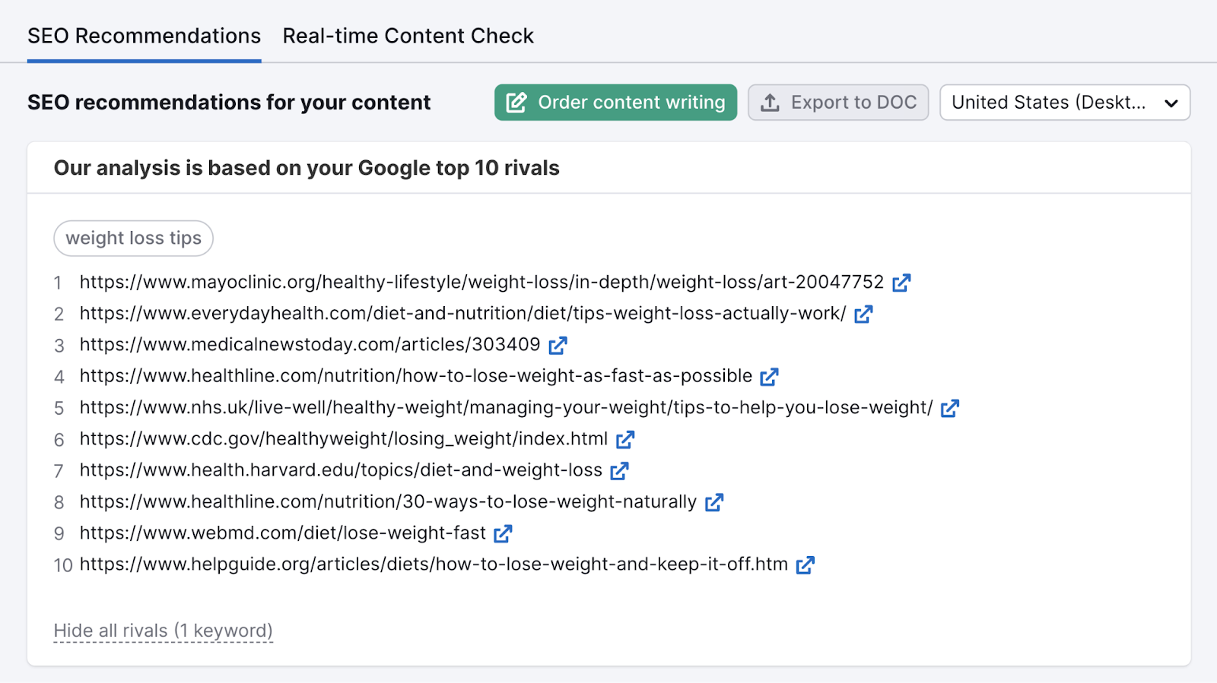
Task: Launch nhs.uk page via external link icon
Action: point(950,408)
